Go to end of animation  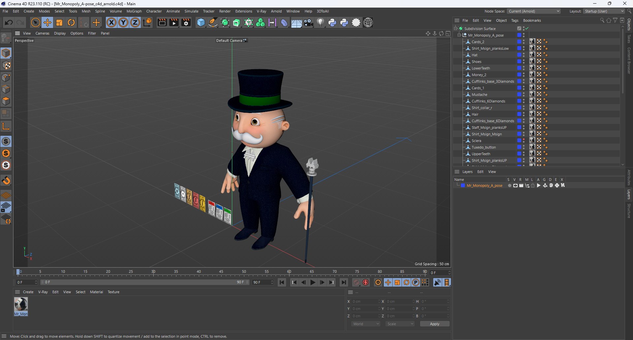344,282
